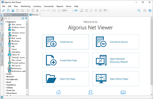Click the Install Server tile
The height and width of the screenshot is (99, 153).
pyautogui.click(x=66, y=42)
